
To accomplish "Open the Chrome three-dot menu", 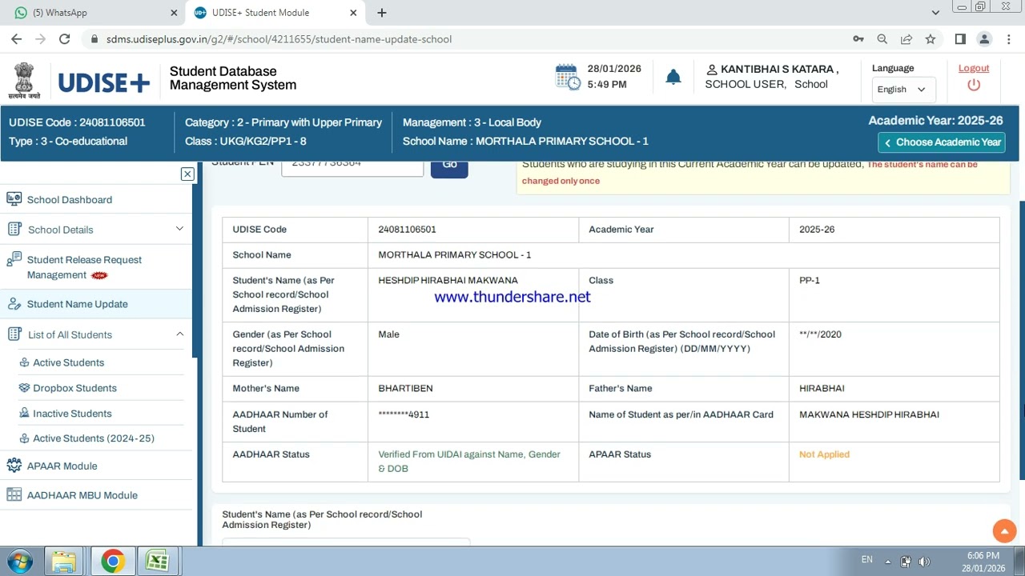I will click(1008, 38).
